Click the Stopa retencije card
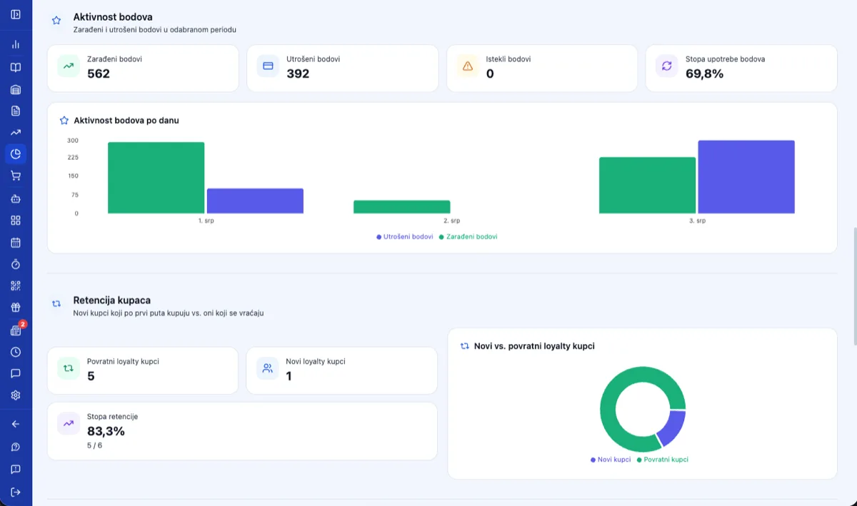Image resolution: width=857 pixels, height=506 pixels. [x=242, y=431]
